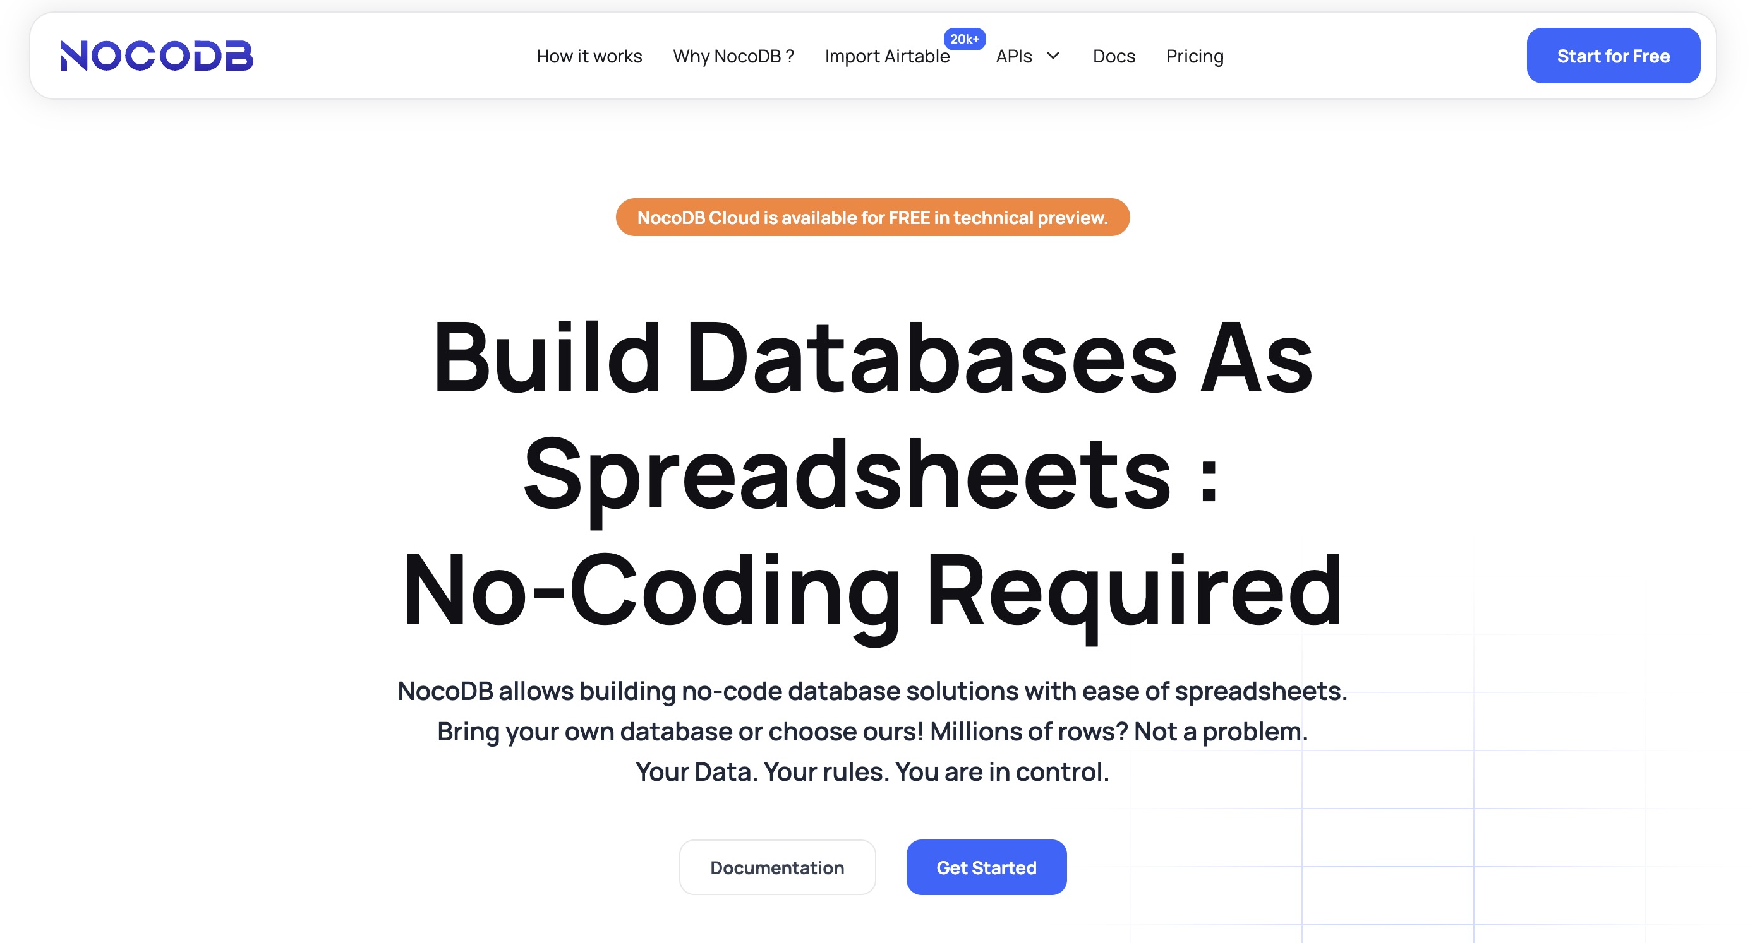Click the Why NocoDB icon
The image size is (1750, 943).
(733, 56)
